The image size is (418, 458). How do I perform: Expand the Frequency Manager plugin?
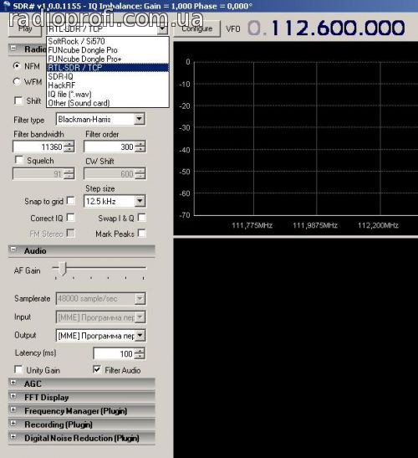pyautogui.click(x=13, y=409)
